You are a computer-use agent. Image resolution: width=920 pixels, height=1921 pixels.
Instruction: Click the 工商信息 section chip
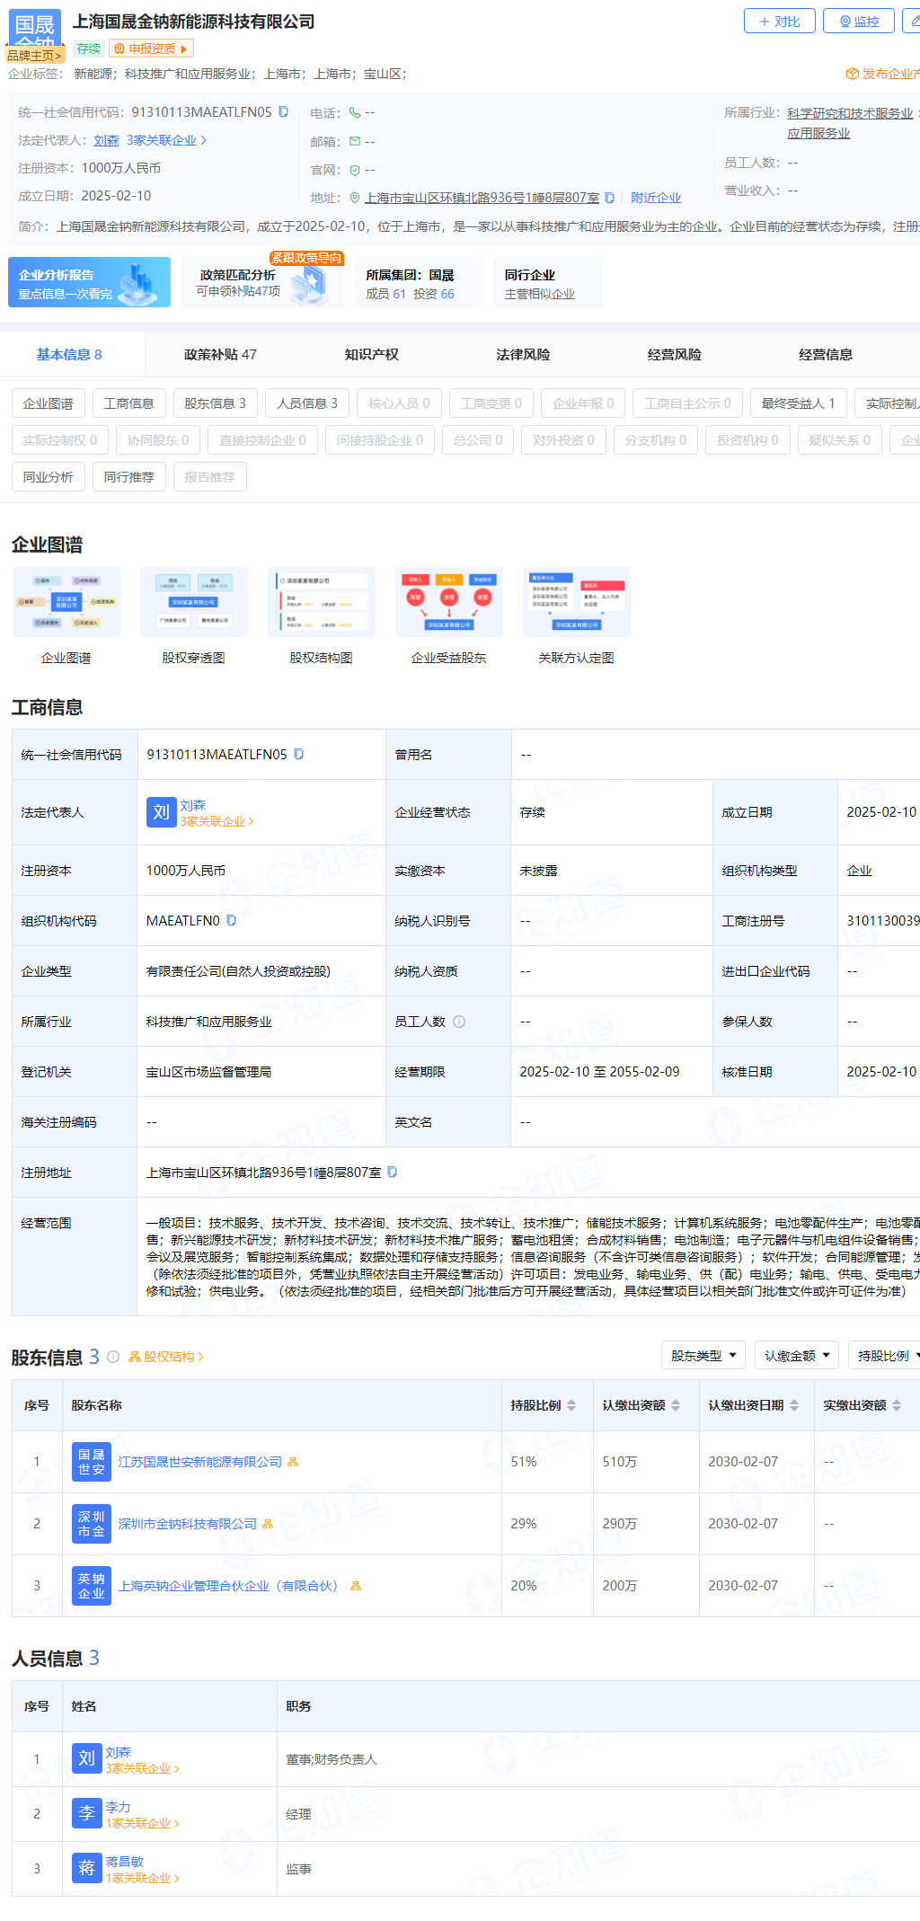point(129,403)
